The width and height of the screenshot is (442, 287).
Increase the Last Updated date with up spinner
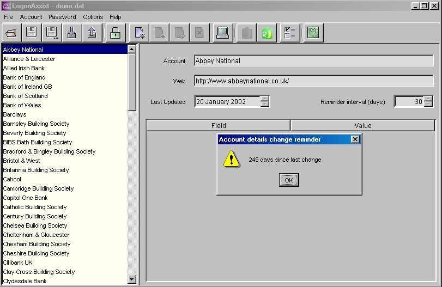(x=264, y=99)
